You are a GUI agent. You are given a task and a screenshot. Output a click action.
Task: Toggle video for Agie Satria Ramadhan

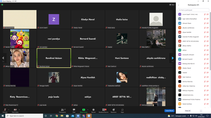(x=207, y=19)
